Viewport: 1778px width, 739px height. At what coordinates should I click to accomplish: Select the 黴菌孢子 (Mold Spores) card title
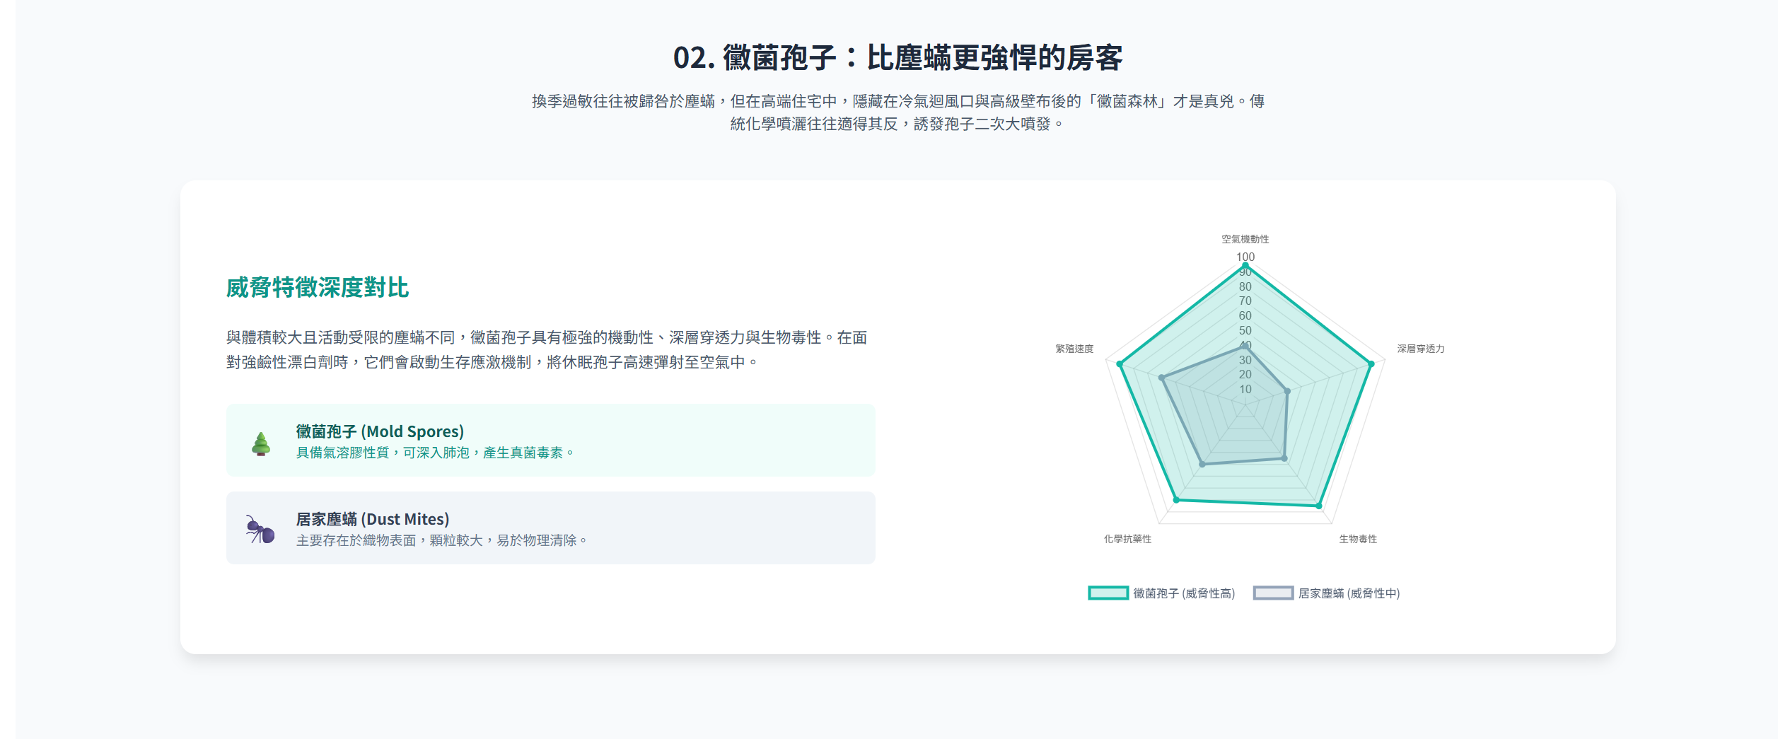[x=380, y=431]
